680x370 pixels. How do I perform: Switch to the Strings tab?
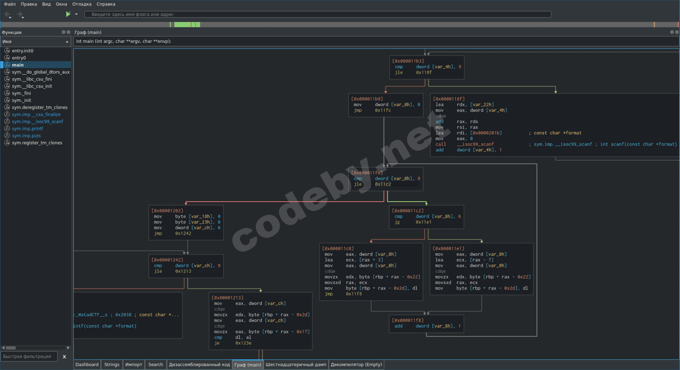click(x=112, y=364)
